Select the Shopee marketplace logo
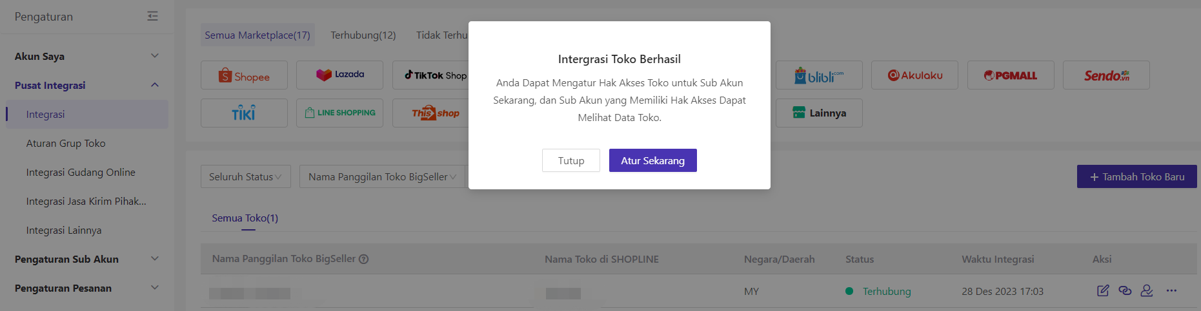 [244, 75]
